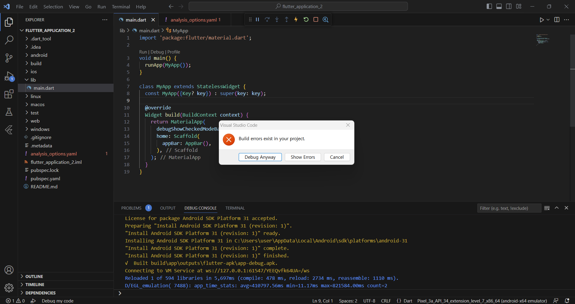The width and height of the screenshot is (575, 304).
Task: Click the command center search box
Action: [298, 6]
